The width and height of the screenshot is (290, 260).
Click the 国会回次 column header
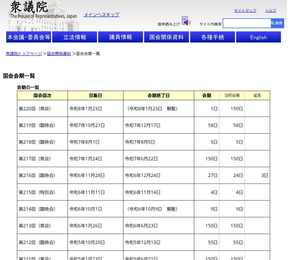42,96
